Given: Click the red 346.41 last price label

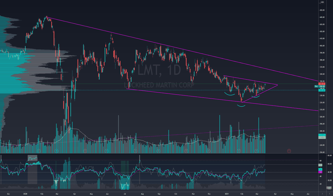Looking at the screenshot, I should (322, 84).
